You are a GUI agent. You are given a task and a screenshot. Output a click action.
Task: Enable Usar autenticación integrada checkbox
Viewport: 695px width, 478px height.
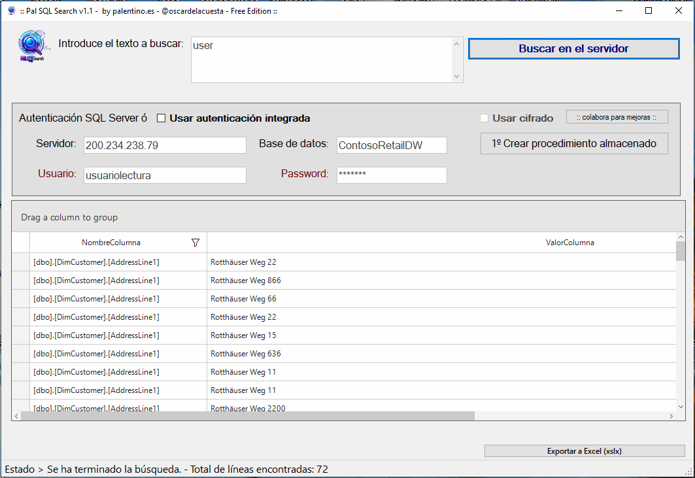pyautogui.click(x=161, y=118)
